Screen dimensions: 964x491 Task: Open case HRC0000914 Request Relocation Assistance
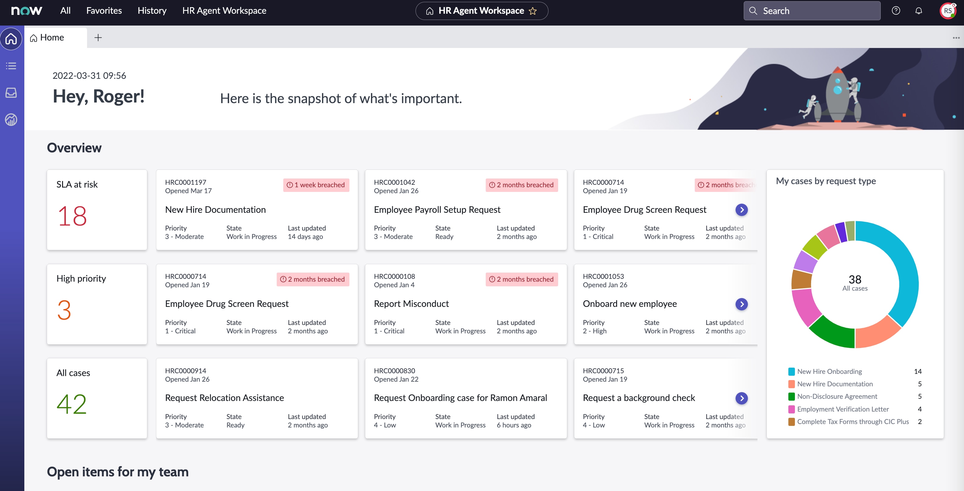(225, 398)
